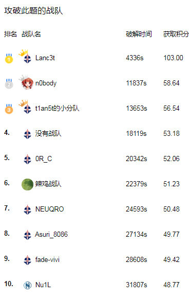Click the Nu1L team name
189x298 pixels.
43,285
